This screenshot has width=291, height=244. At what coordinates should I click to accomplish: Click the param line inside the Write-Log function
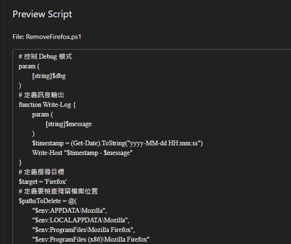point(42,114)
